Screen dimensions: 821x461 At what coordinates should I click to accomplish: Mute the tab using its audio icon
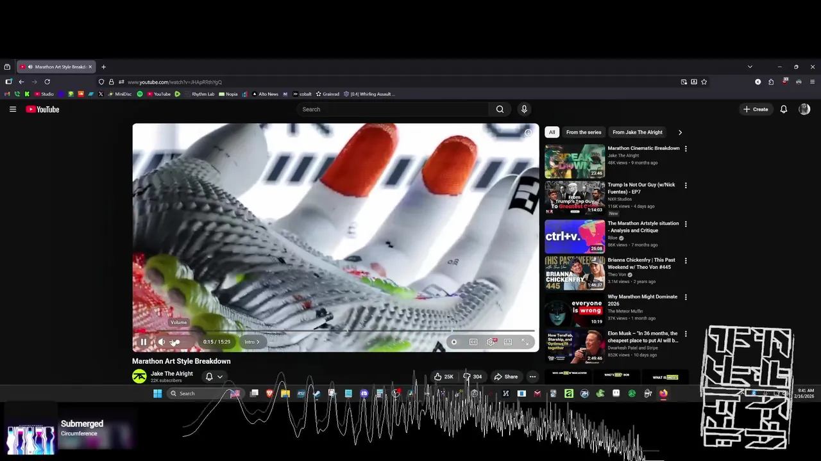point(30,67)
